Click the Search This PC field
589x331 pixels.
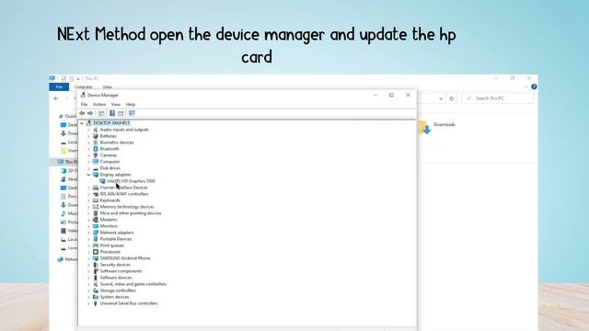(x=497, y=98)
